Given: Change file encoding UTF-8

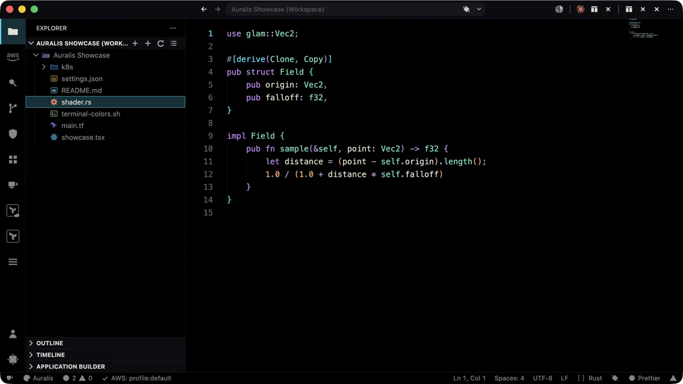Looking at the screenshot, I should (x=543, y=378).
